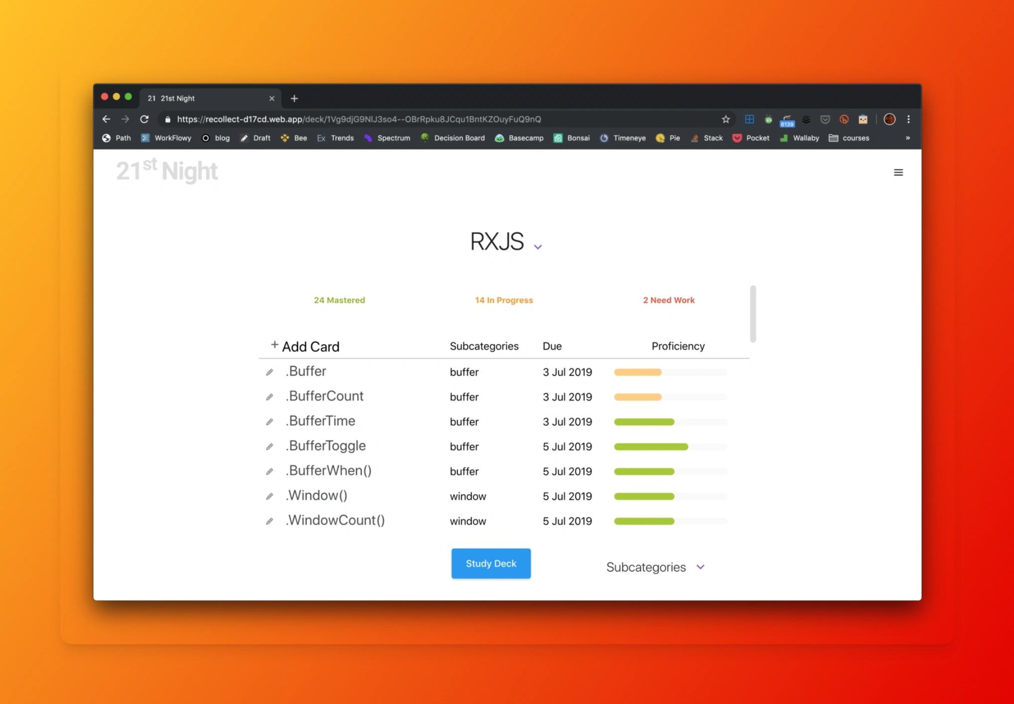Open the Bonsai bookmark
Image resolution: width=1014 pixels, height=704 pixels.
click(x=572, y=138)
